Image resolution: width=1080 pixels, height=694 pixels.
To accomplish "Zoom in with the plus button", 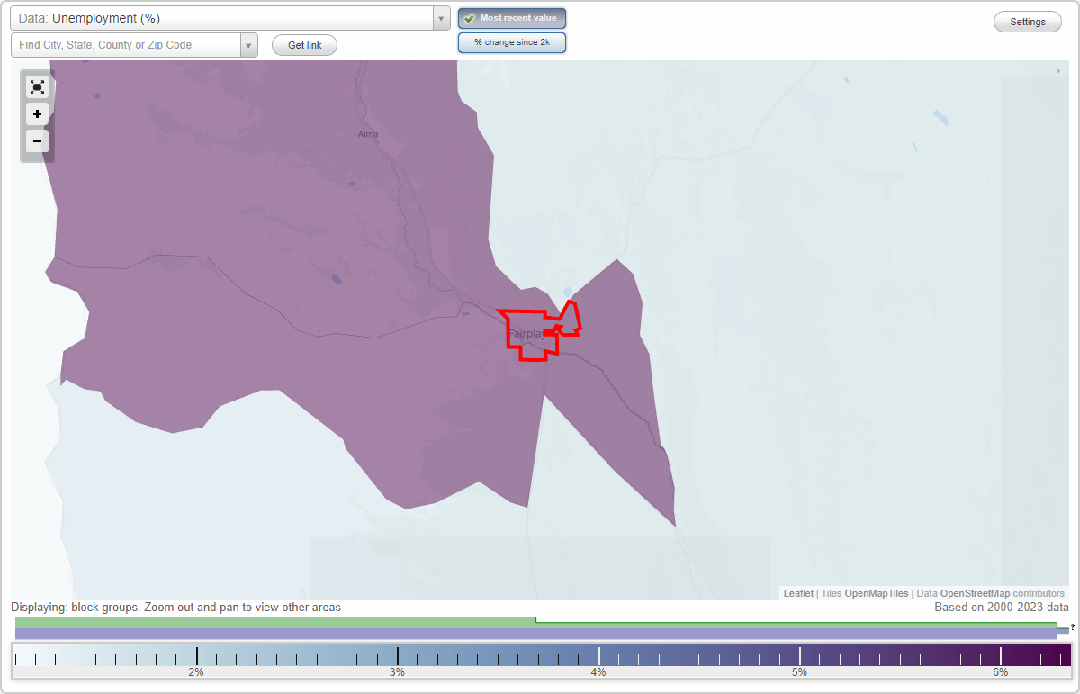I will tap(37, 114).
